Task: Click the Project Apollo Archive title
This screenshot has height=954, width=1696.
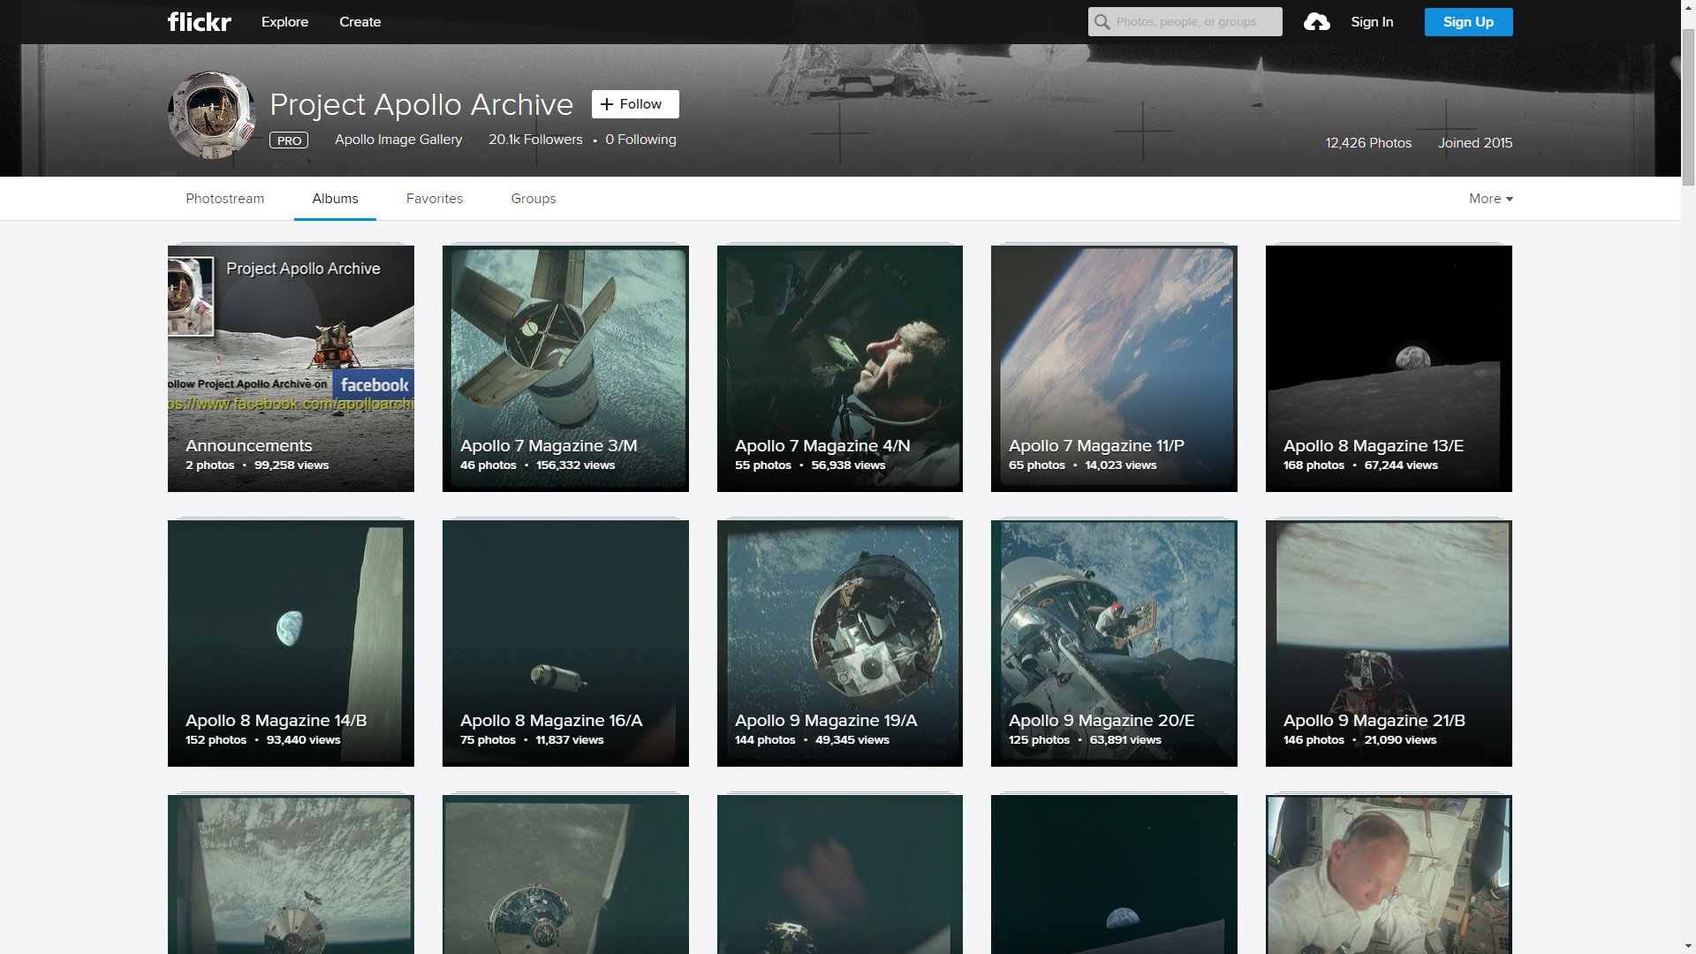Action: click(421, 104)
